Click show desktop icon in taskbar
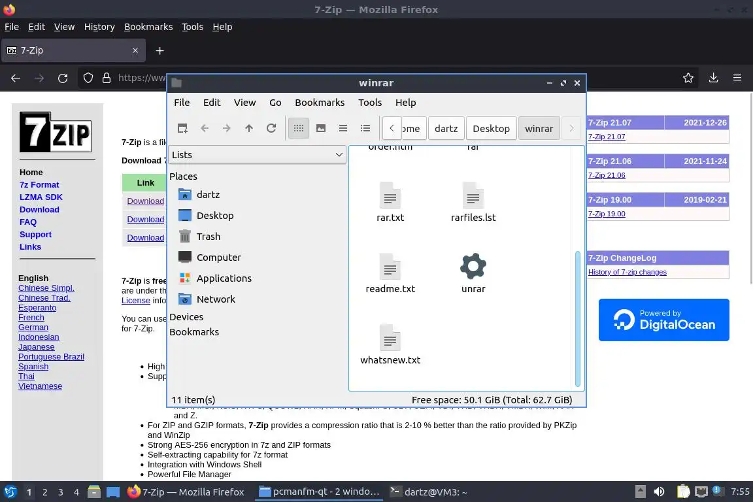753x502 pixels. click(x=113, y=492)
